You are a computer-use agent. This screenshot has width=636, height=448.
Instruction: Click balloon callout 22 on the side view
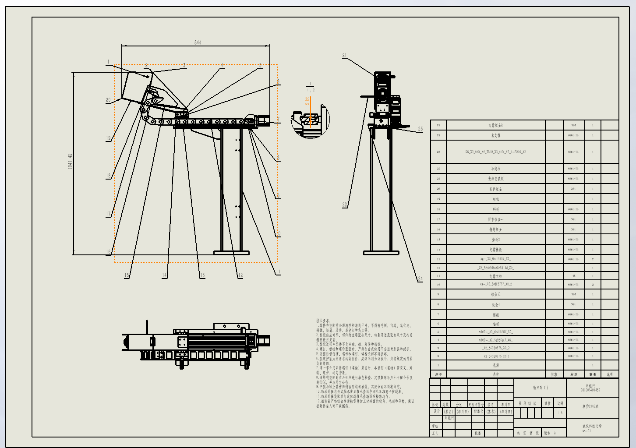click(345, 205)
